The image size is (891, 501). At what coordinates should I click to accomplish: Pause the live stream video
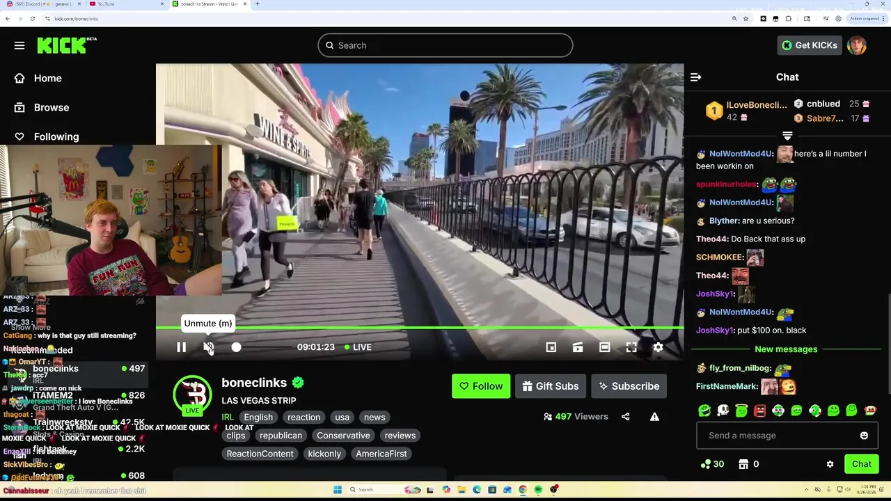coord(181,347)
